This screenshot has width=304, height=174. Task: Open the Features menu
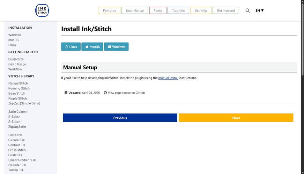click(x=109, y=10)
